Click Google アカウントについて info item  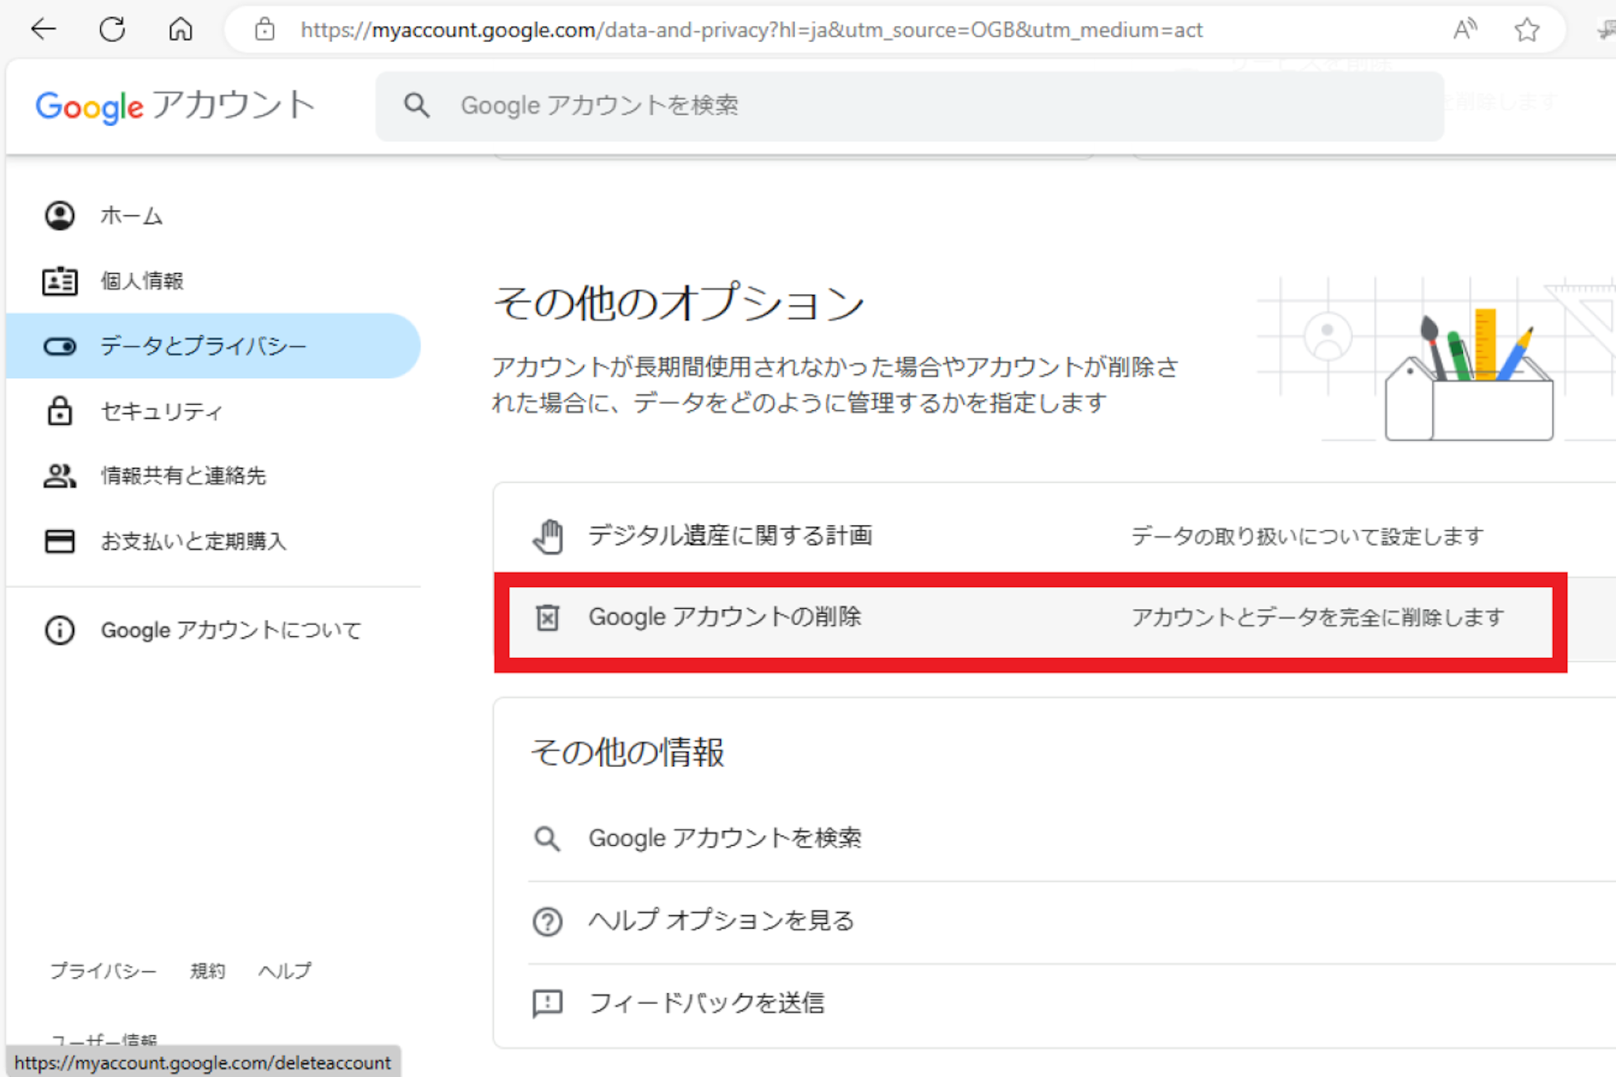230,630
